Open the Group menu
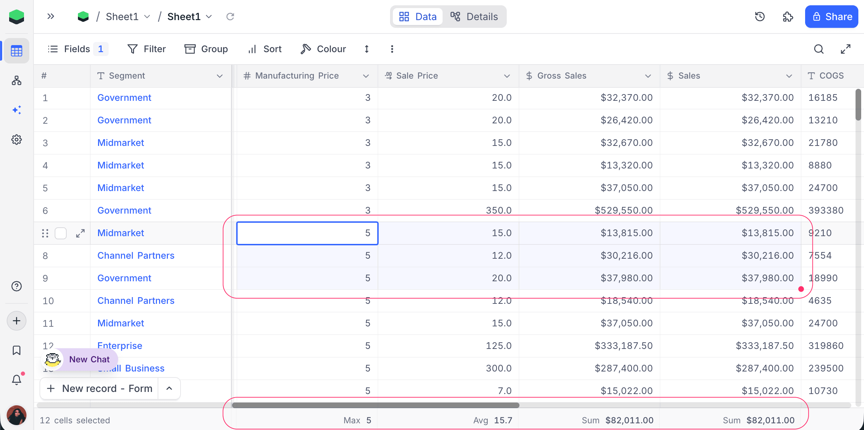Screen dimensions: 864x430 point(206,49)
